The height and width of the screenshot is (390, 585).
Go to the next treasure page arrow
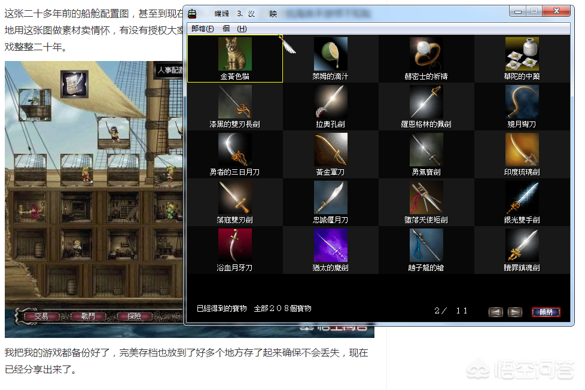pyautogui.click(x=514, y=312)
